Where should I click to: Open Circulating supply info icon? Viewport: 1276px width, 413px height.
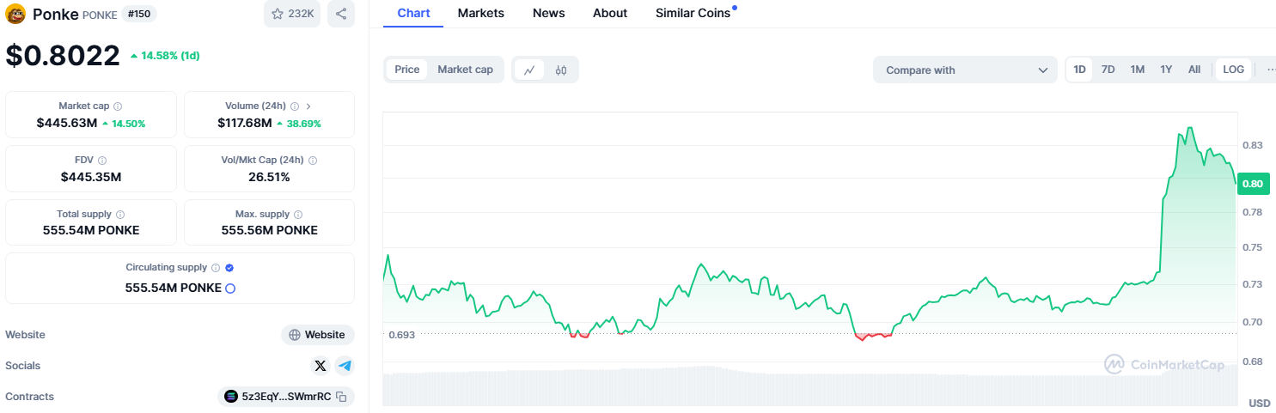click(216, 268)
